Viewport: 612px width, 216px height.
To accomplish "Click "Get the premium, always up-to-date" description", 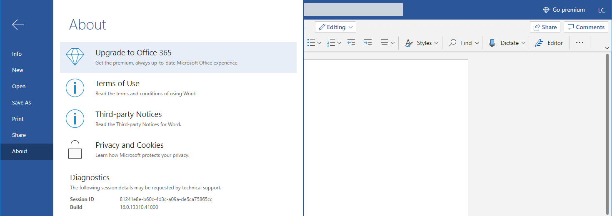I will [167, 63].
